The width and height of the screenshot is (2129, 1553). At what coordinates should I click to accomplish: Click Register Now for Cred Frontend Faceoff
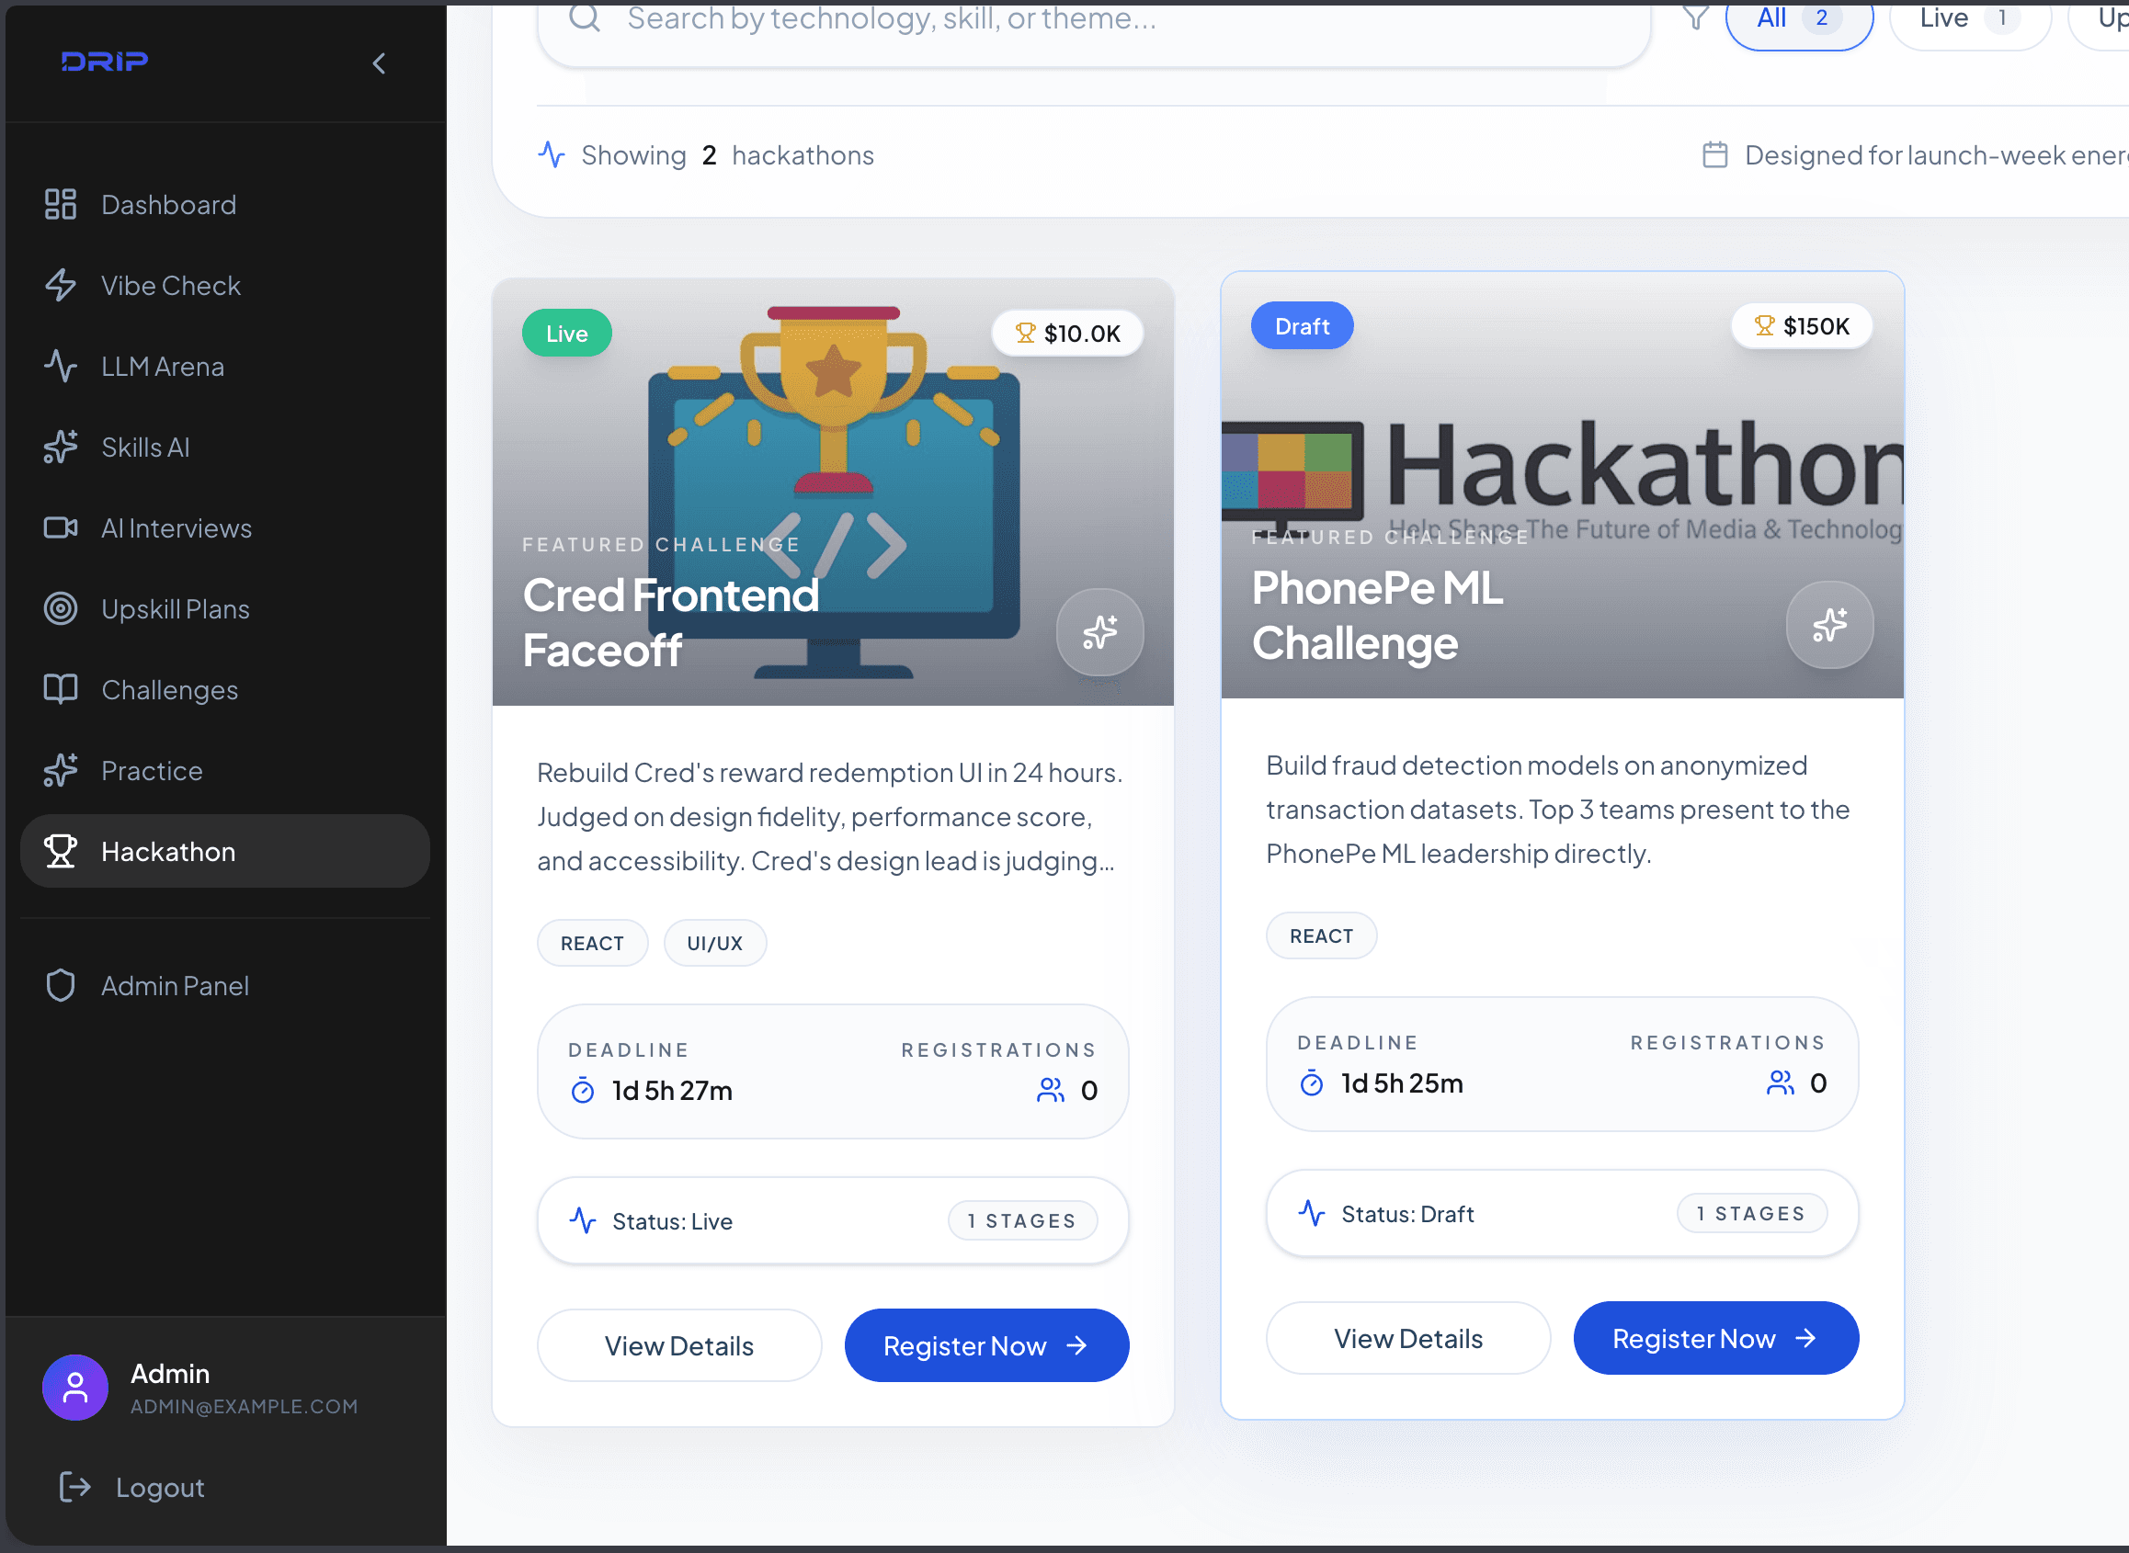click(986, 1346)
